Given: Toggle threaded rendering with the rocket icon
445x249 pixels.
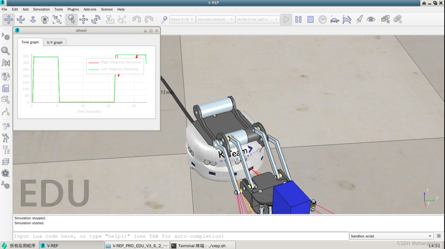Looking at the screenshot, I should point(359,19).
